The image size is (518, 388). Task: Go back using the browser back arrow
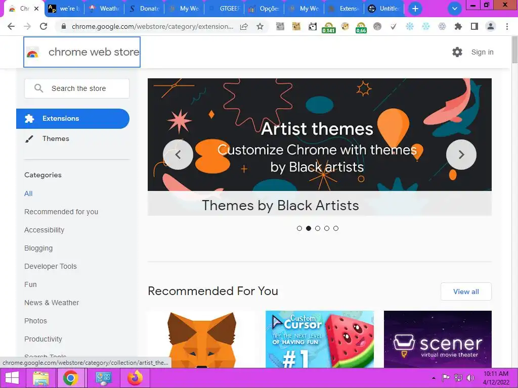click(x=11, y=26)
